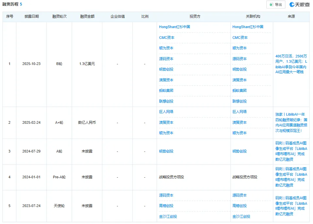Open the 码刻 source link in the A轮 row
The height and width of the screenshot is (224, 313).
pyautogui.click(x=291, y=151)
